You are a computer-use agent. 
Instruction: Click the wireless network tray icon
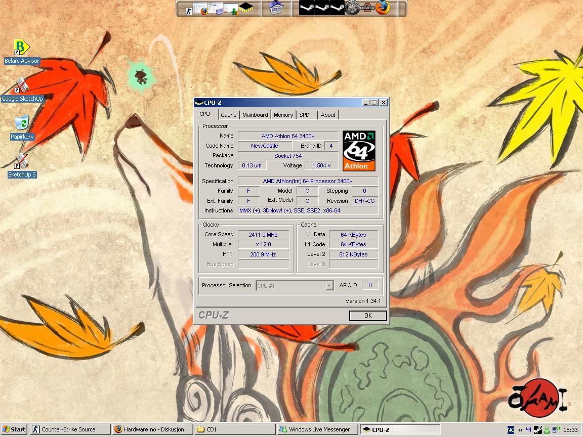point(556,430)
